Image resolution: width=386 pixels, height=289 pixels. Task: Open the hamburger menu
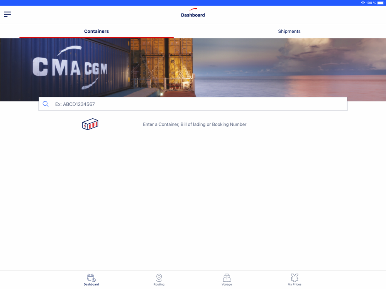[7, 14]
